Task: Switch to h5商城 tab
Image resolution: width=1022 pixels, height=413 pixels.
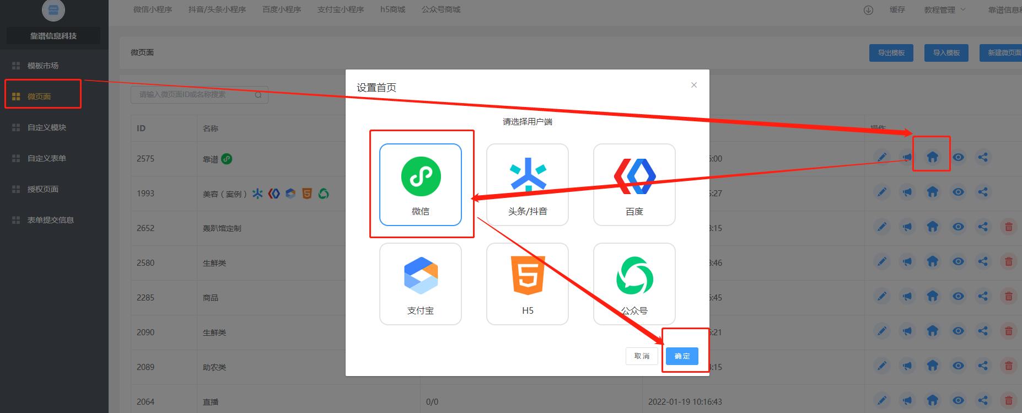Action: tap(392, 9)
